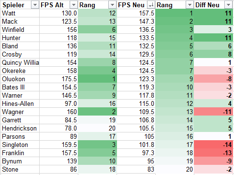Open the FPS Alt filter dropdown
The width and height of the screenshot is (234, 175).
[73, 5]
